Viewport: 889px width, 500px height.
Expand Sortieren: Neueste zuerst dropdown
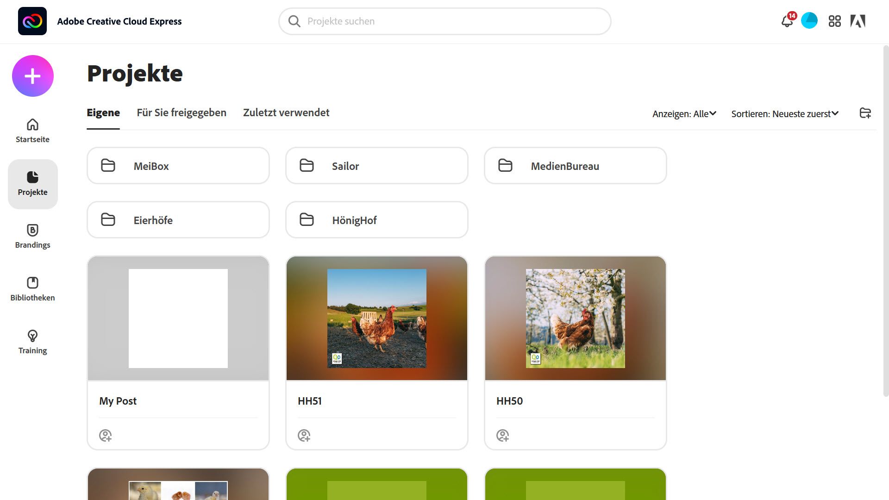tap(784, 114)
